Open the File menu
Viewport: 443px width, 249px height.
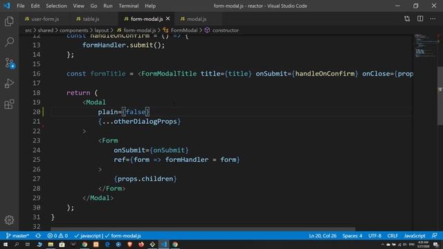(x=21, y=6)
